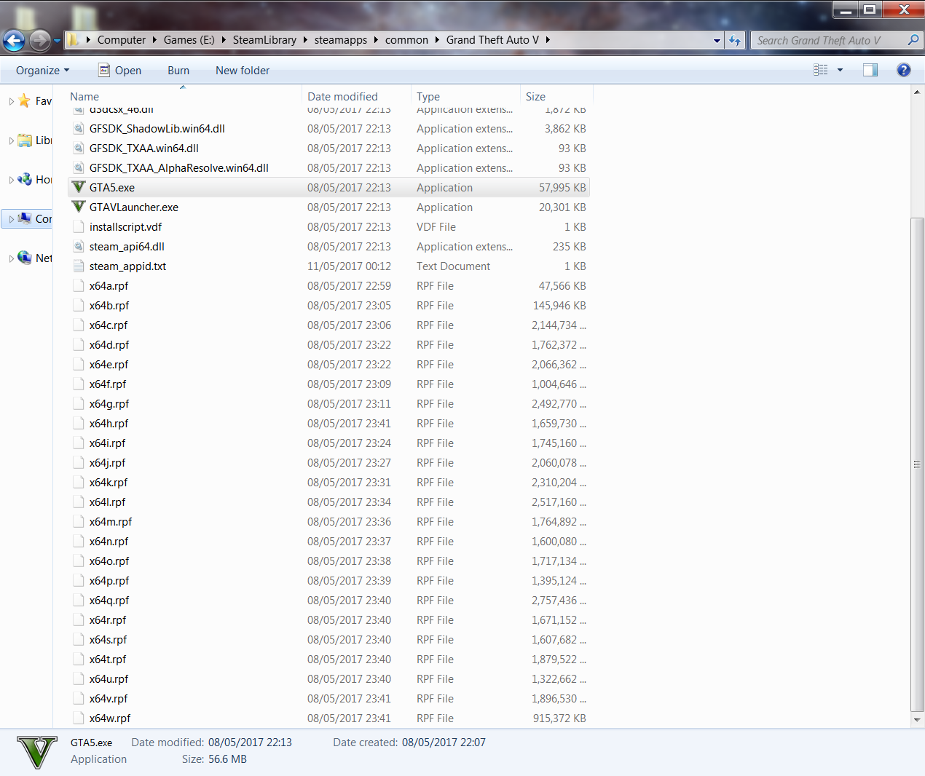The height and width of the screenshot is (776, 925).
Task: Click the GTAVLauncher.exe file icon
Action: (x=79, y=207)
